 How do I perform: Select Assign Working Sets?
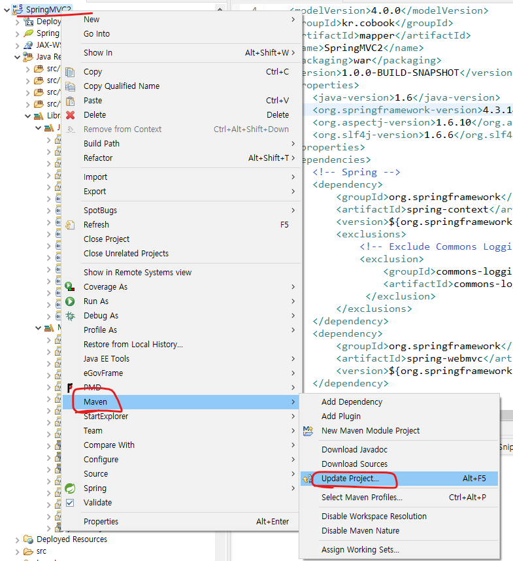click(x=399, y=550)
